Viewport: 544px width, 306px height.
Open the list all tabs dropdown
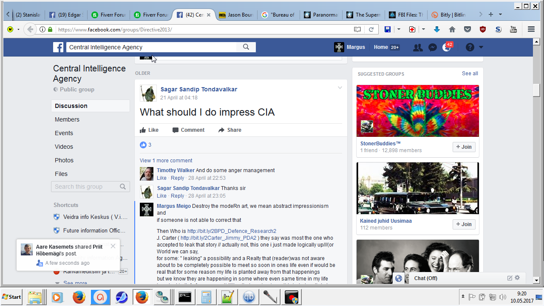tap(500, 14)
